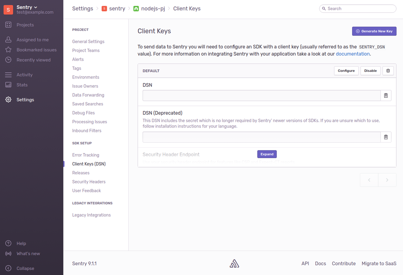The image size is (403, 275).
Task: Open the Activity list icon
Action: pos(8,75)
